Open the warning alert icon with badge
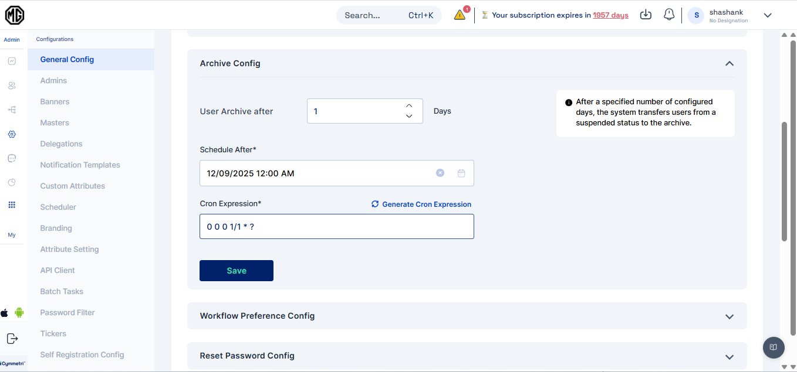 (x=460, y=15)
